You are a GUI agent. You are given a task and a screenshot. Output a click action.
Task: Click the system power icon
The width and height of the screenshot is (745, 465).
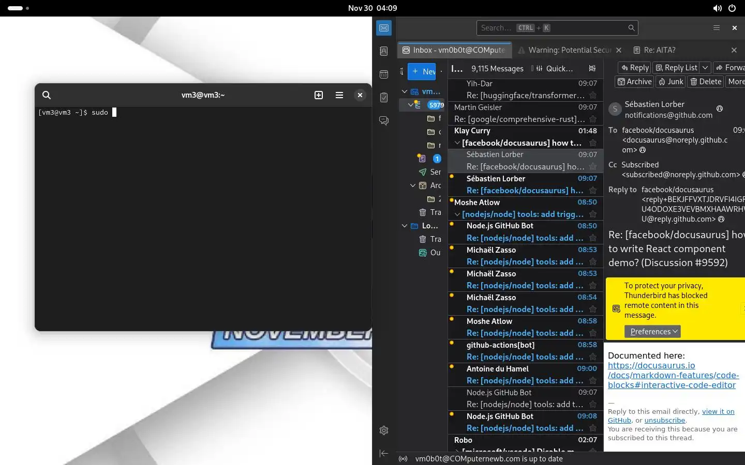tap(732, 8)
